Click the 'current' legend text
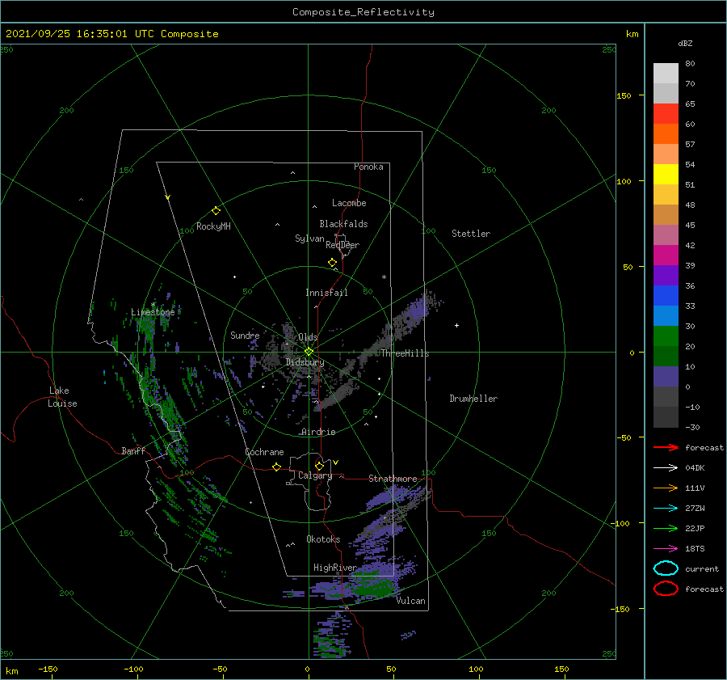Screen dimensions: 727x680 pyautogui.click(x=702, y=568)
